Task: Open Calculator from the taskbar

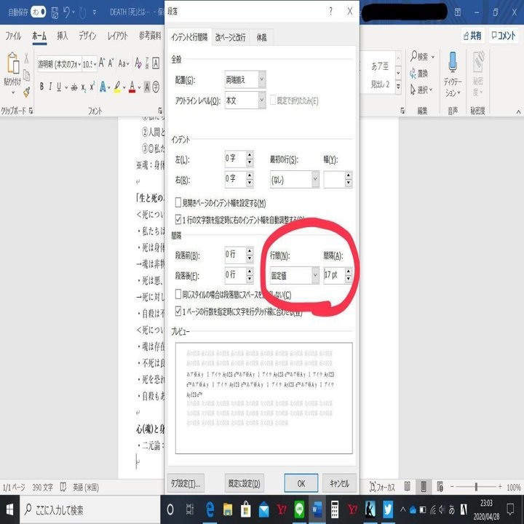Action: click(x=335, y=509)
